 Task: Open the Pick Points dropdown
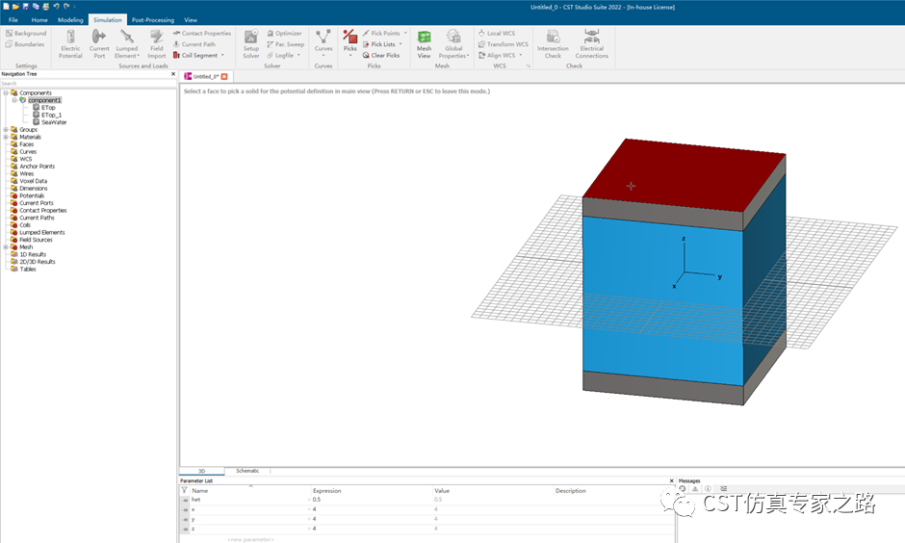pos(405,34)
